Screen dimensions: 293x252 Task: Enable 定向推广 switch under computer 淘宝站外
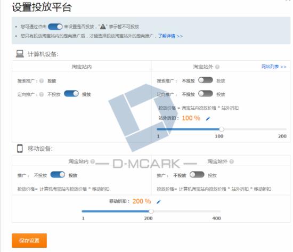pos(206,93)
